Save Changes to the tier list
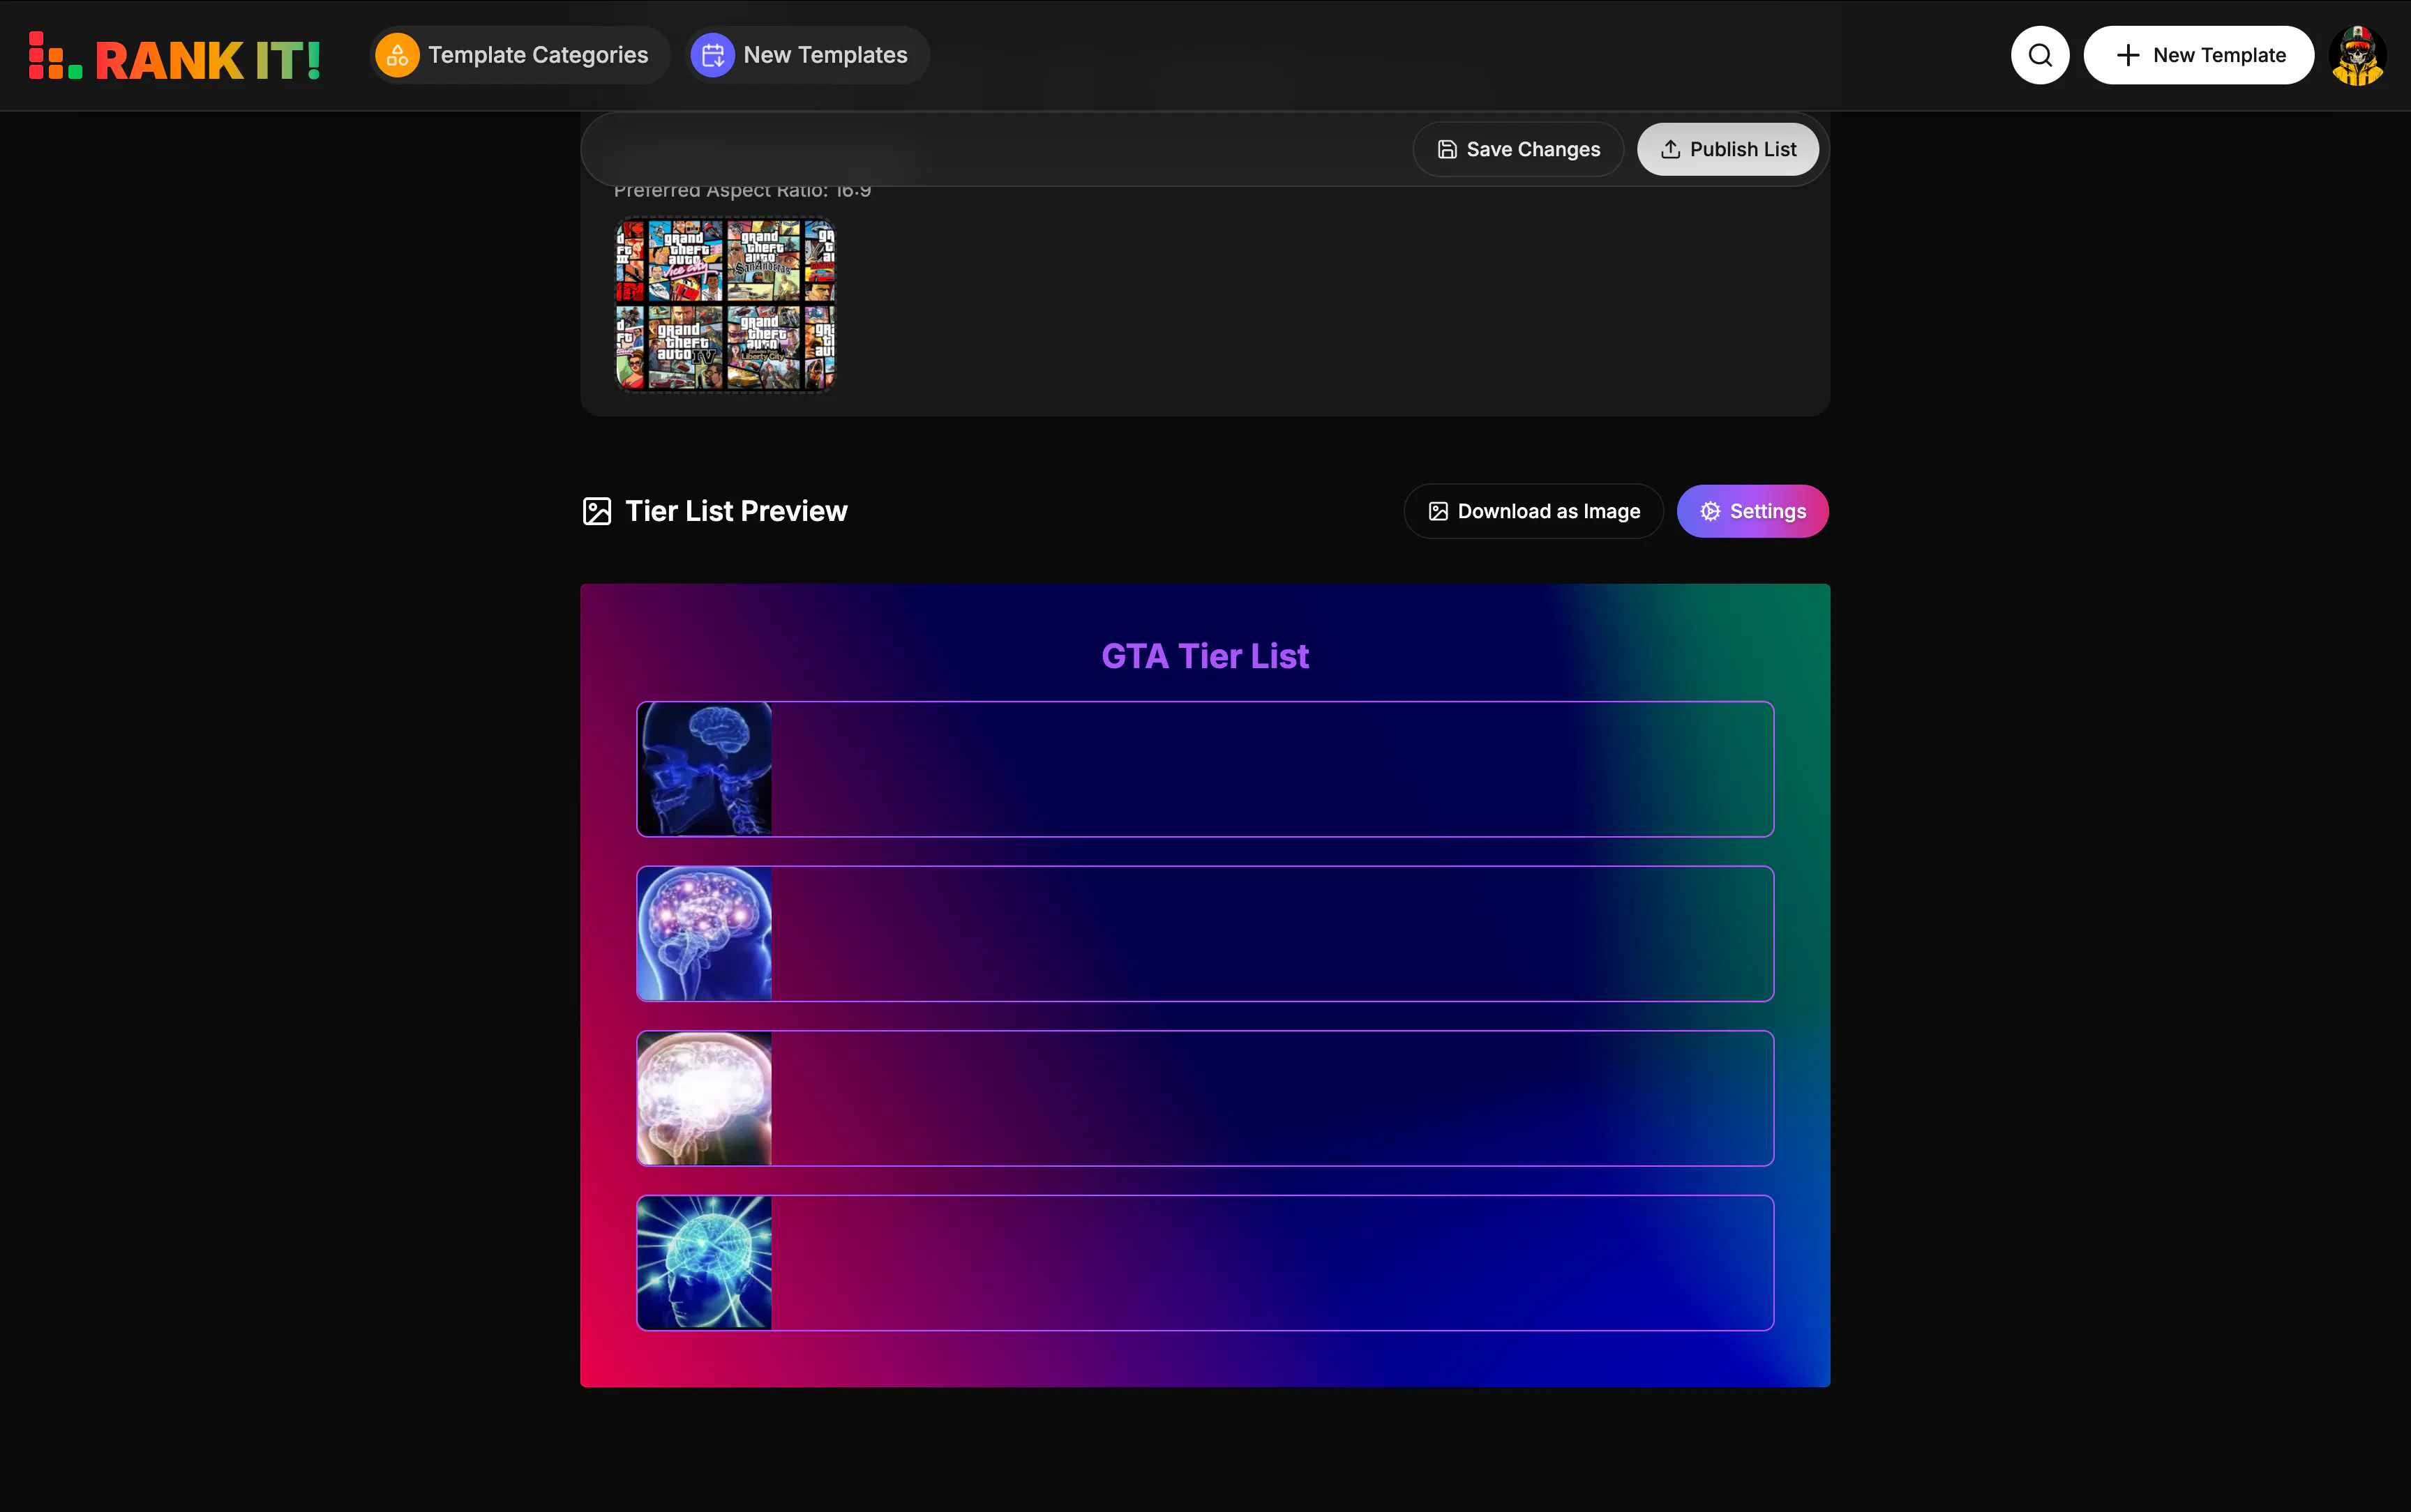This screenshot has width=2411, height=1512. click(1518, 149)
